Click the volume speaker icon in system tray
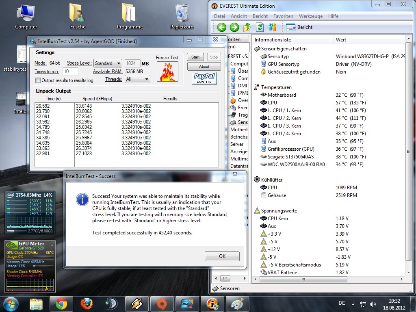This screenshot has width=416, height=312. [x=373, y=304]
